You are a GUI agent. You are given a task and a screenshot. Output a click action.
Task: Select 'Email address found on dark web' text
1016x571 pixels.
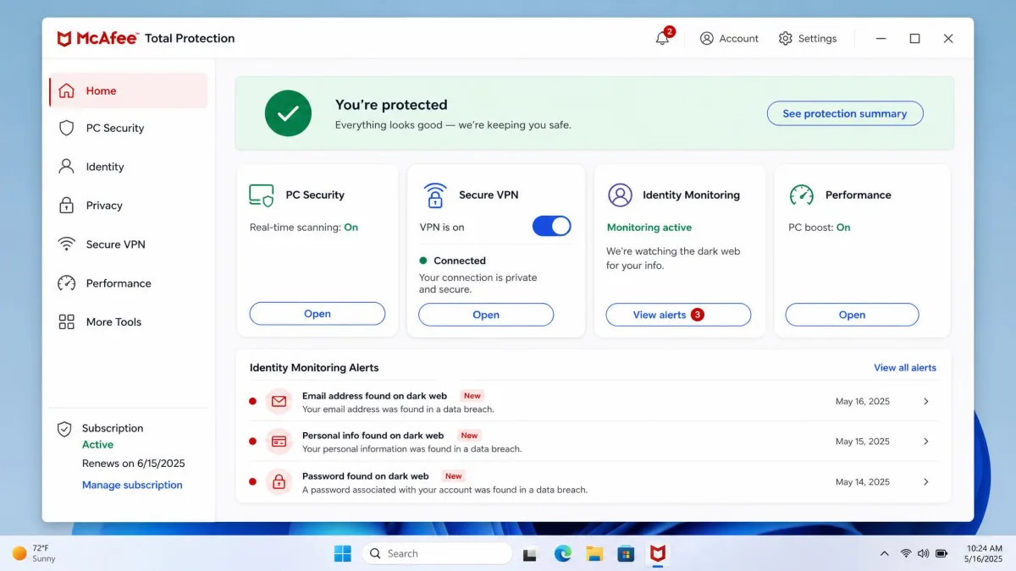click(x=374, y=396)
